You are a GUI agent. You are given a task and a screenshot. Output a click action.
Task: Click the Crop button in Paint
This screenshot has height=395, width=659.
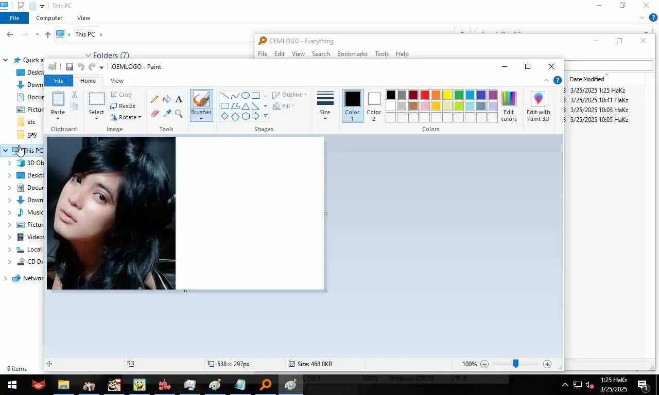coord(121,95)
